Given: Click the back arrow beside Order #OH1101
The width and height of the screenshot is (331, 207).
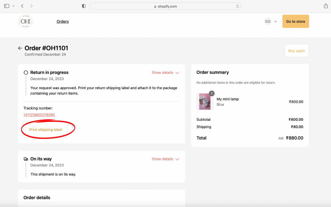Looking at the screenshot, I should click(x=20, y=48).
